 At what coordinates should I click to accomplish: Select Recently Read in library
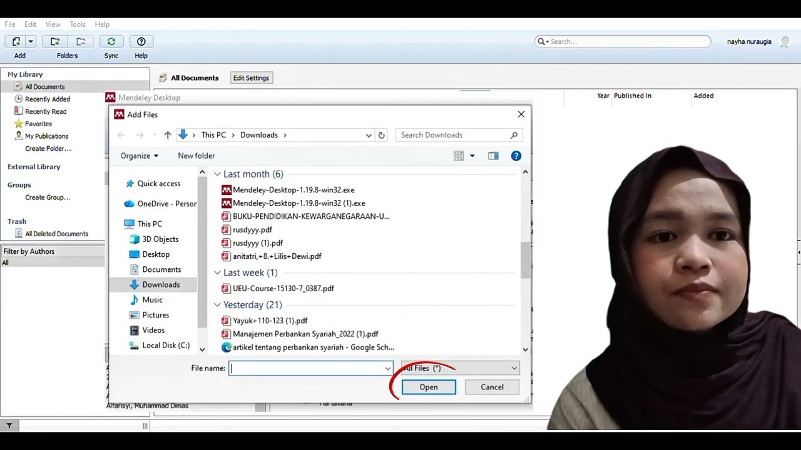pyautogui.click(x=45, y=111)
